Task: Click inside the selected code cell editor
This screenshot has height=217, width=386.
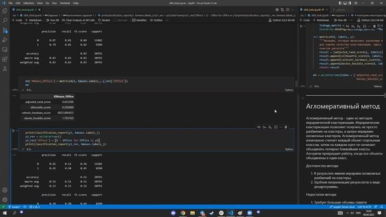Action: [x=157, y=138]
